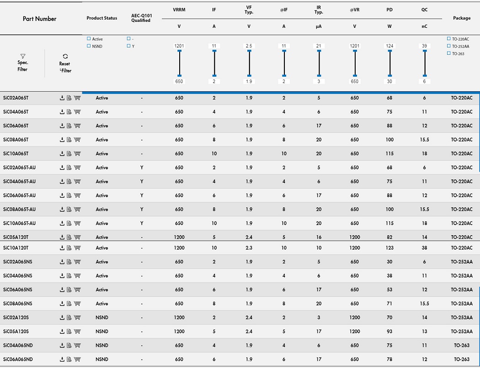Tick the TO-252AA package checkbox
480x368 pixels.
pos(449,46)
